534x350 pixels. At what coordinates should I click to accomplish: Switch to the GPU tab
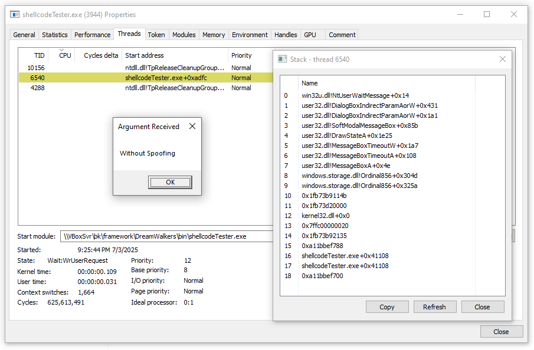[310, 34]
